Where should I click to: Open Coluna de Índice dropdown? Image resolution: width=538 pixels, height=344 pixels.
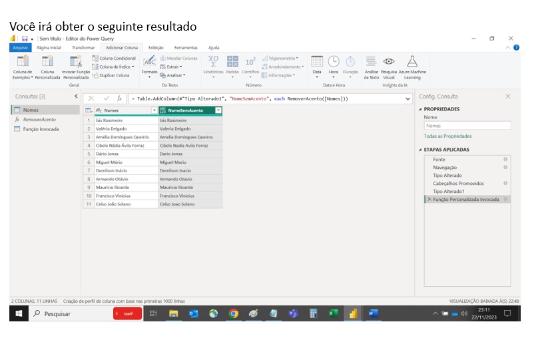(x=113, y=67)
